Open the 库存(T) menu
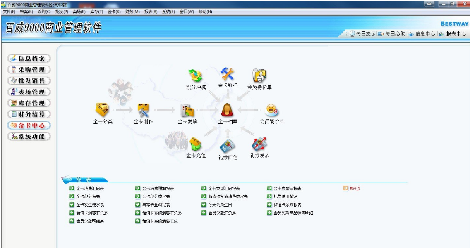This screenshot has width=470, height=248. [96, 12]
